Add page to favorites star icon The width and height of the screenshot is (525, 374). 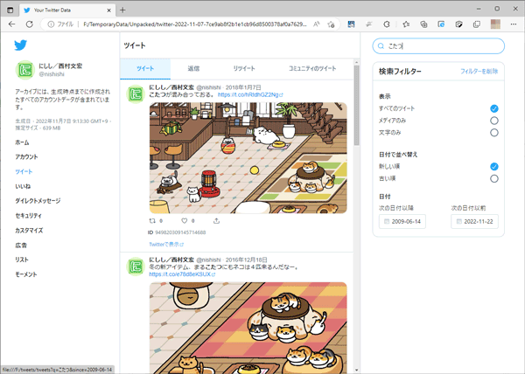pos(331,24)
